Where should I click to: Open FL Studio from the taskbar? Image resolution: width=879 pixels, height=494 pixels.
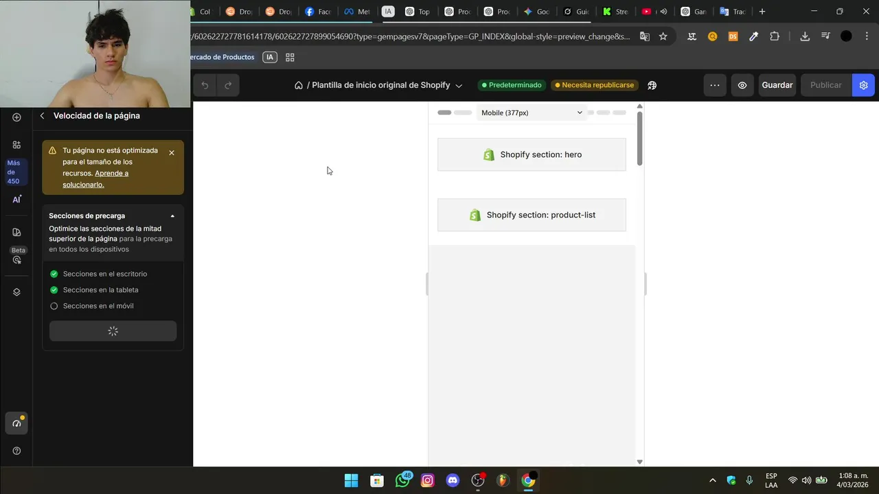click(503, 480)
